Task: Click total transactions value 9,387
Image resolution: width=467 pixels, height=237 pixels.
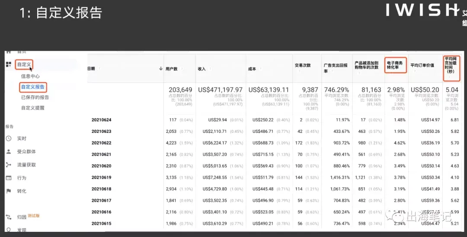Action: (x=310, y=90)
